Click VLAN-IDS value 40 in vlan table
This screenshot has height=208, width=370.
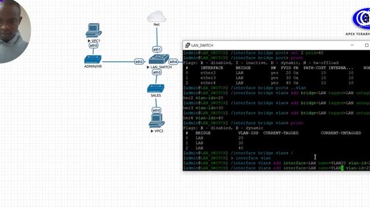click(240, 148)
